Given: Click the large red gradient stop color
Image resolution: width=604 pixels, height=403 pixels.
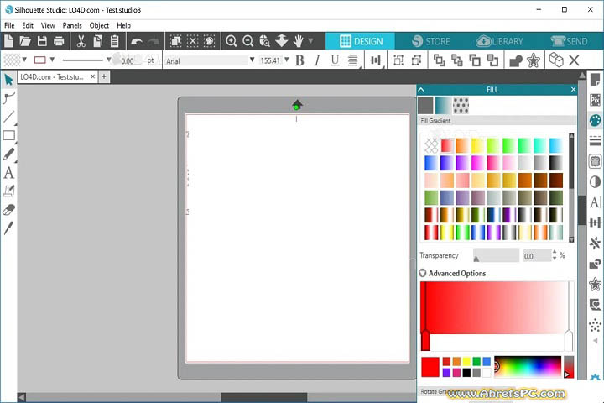Looking at the screenshot, I should [430, 367].
